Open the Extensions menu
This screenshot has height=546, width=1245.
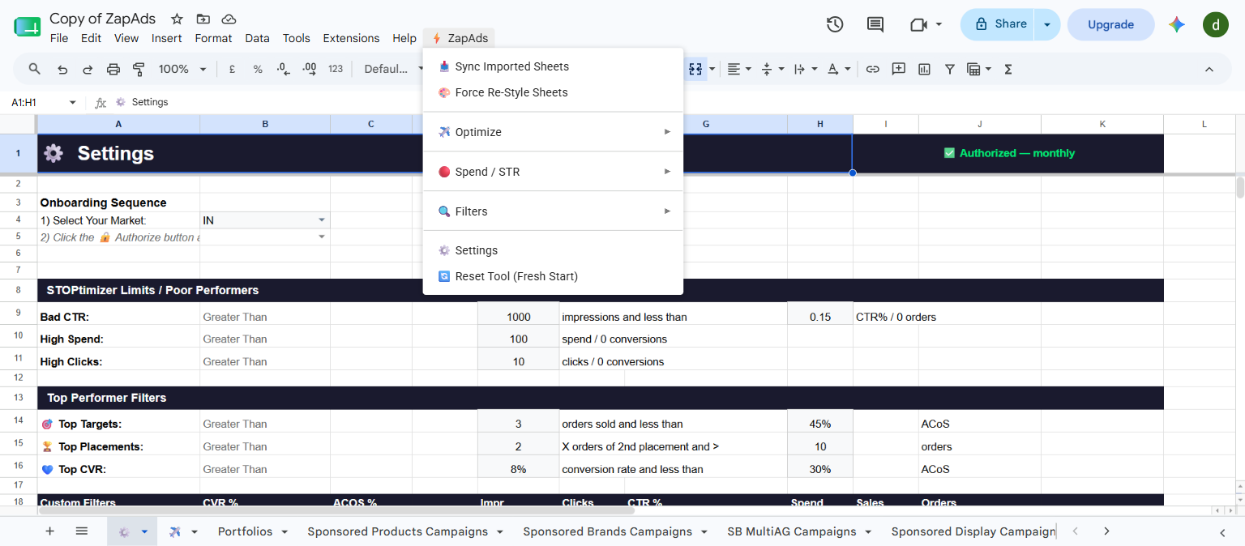point(351,38)
